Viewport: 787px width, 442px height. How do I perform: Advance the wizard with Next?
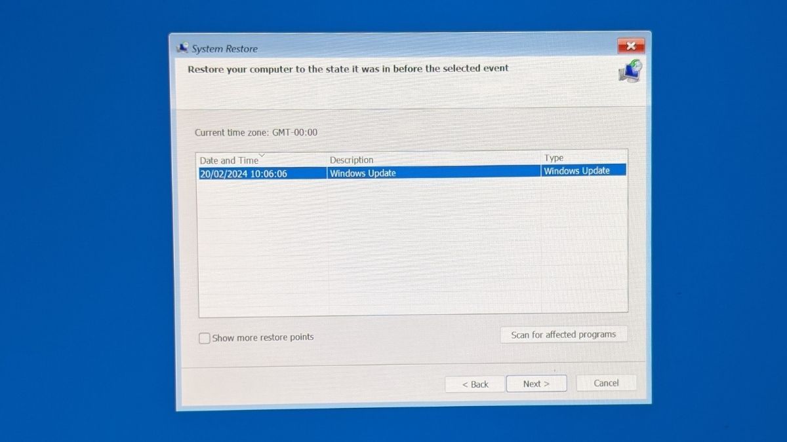pos(536,384)
